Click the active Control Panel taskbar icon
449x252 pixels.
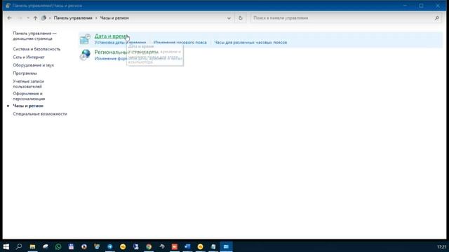pos(226,246)
